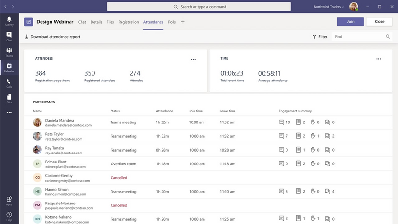The width and height of the screenshot is (398, 224).
Task: Open Time card more options menu
Action: [x=378, y=59]
